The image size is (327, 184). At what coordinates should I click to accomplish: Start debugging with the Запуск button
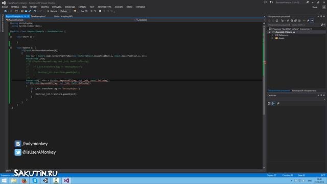click(x=52, y=11)
